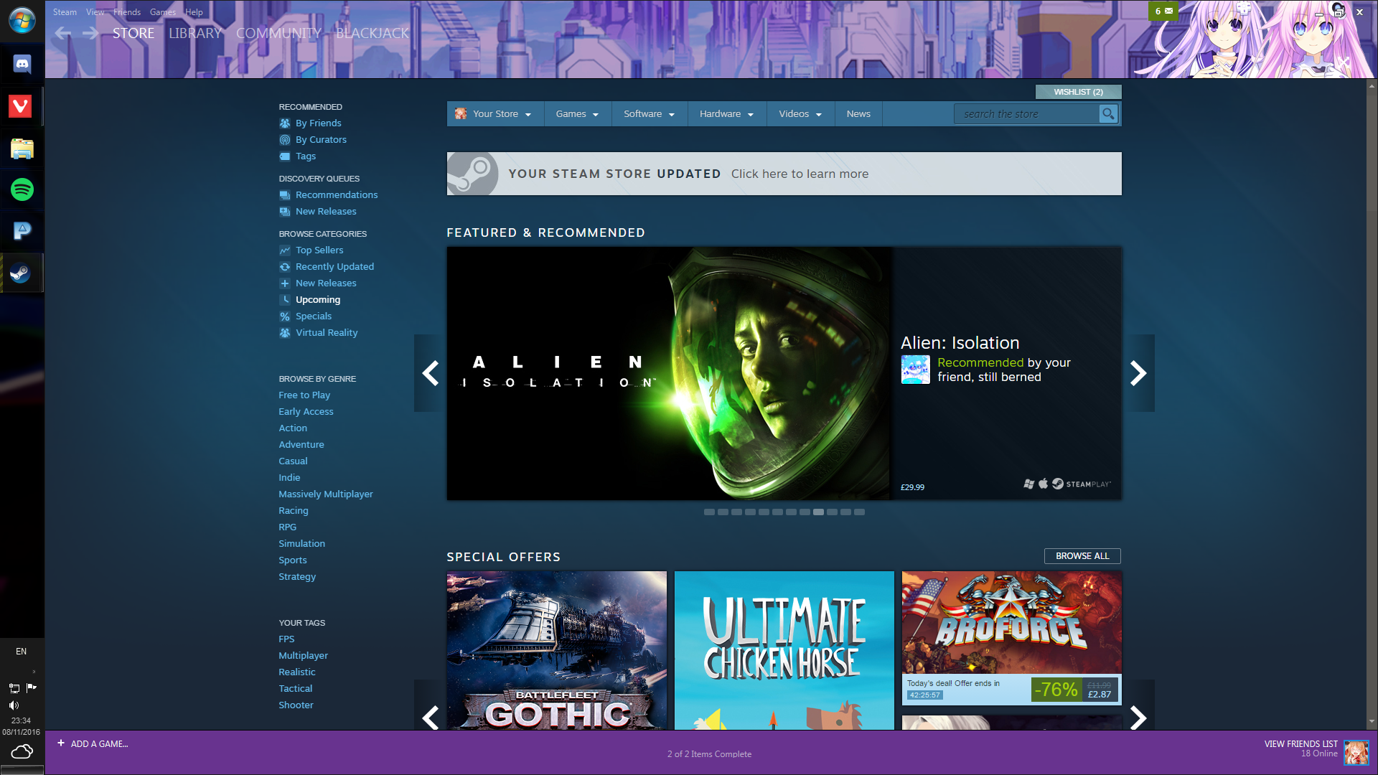Select the active carousel page indicator
This screenshot has width=1378, height=775.
click(x=818, y=512)
